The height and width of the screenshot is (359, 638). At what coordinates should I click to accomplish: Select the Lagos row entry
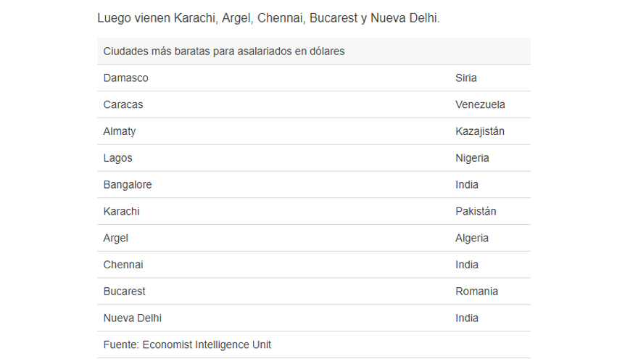click(x=314, y=158)
